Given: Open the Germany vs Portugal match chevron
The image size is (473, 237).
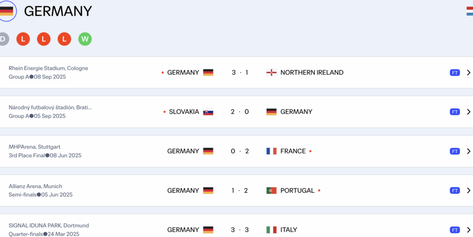Looking at the screenshot, I should (468, 191).
